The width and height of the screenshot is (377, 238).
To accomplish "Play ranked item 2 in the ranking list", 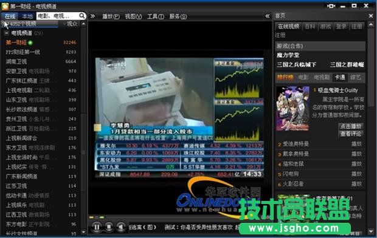I will [356, 144].
